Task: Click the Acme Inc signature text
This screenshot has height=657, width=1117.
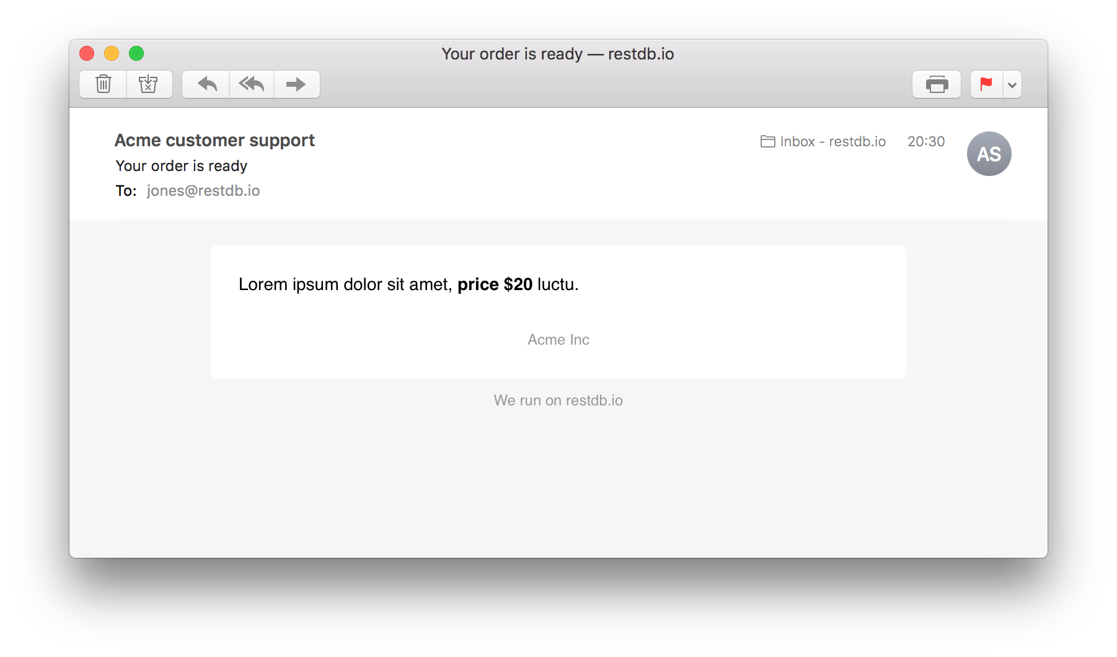Action: 558,340
